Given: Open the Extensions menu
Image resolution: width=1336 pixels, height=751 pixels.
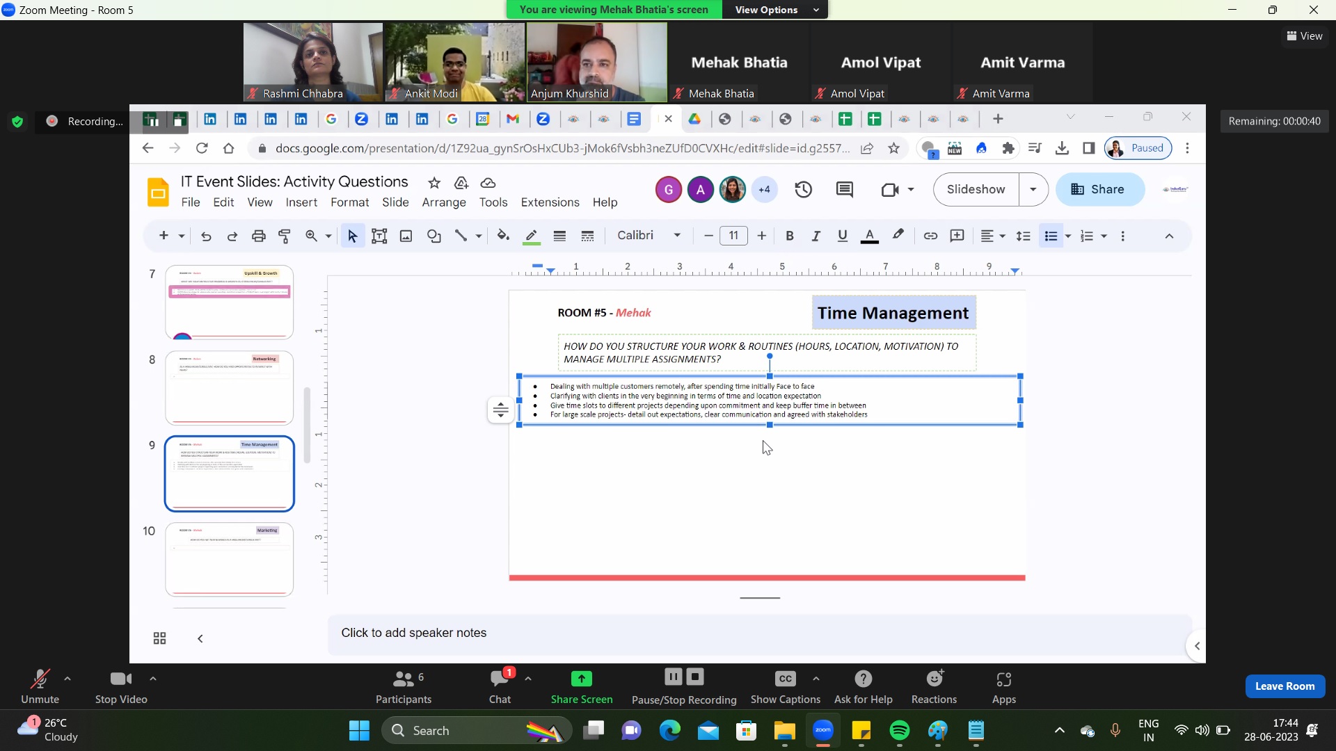Looking at the screenshot, I should pyautogui.click(x=550, y=202).
